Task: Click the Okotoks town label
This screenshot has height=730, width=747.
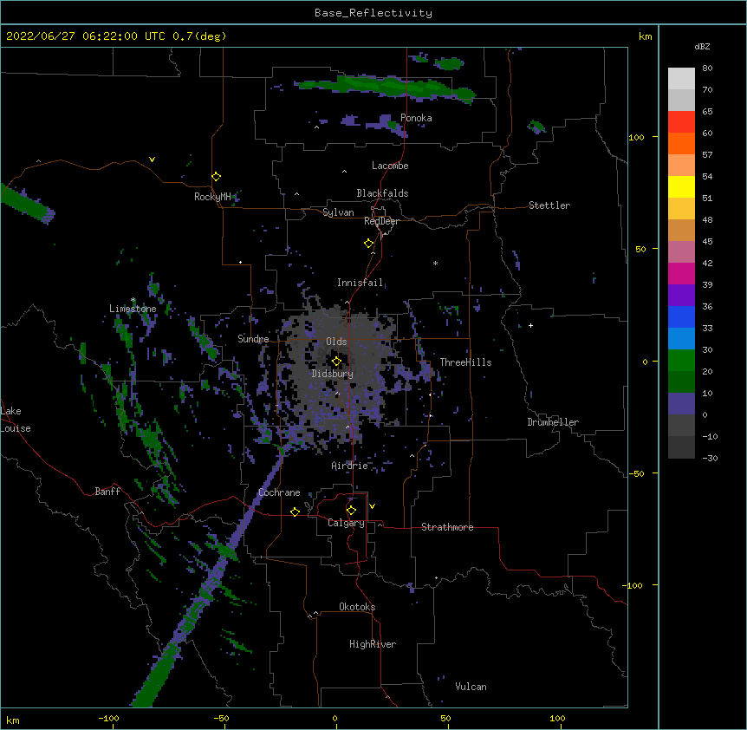Action: (357, 607)
